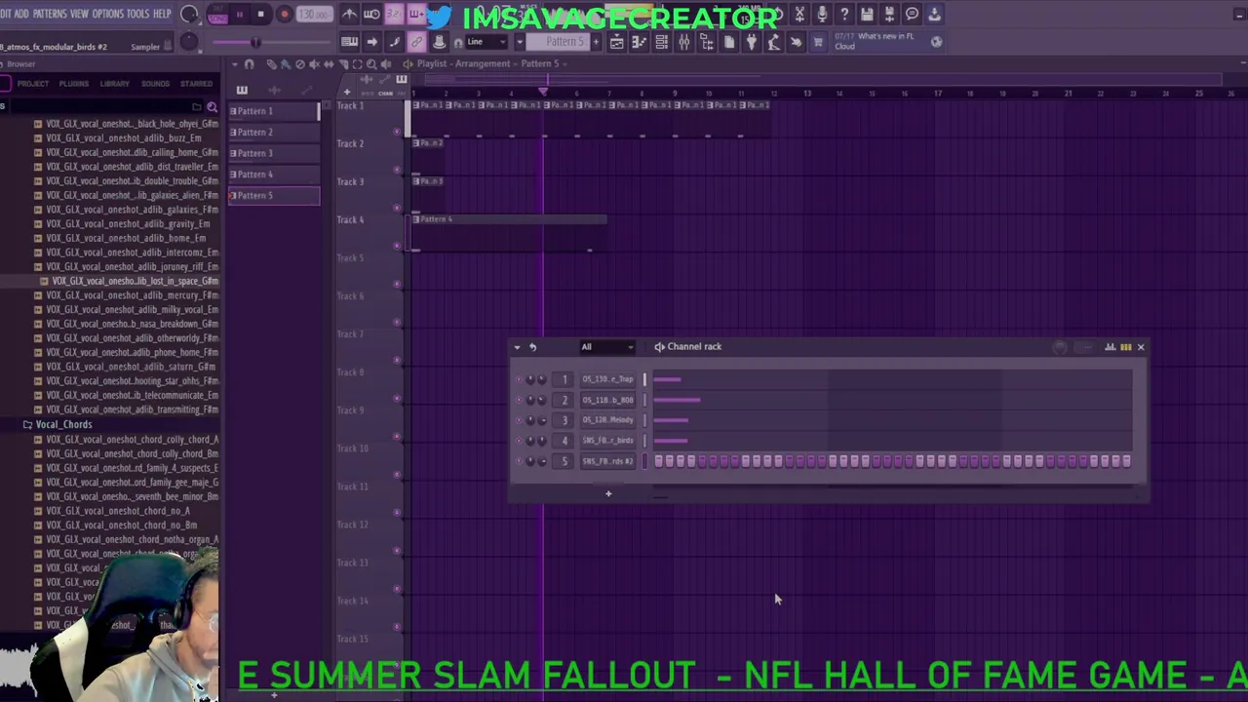The image size is (1248, 702).
Task: Toggle Track 4 mute dot in playlist
Action: 397,245
